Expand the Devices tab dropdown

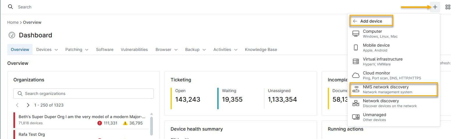coord(47,50)
